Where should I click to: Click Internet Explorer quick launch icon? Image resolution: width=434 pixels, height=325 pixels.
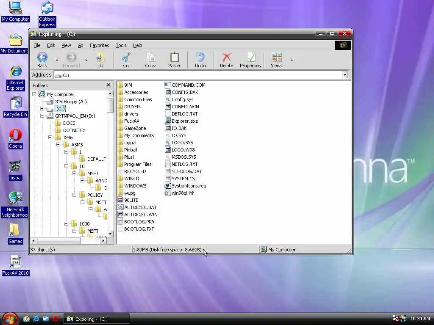click(36, 319)
